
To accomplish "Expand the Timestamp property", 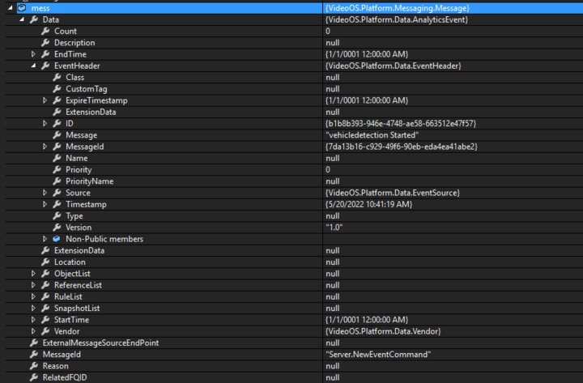I will pyautogui.click(x=45, y=205).
